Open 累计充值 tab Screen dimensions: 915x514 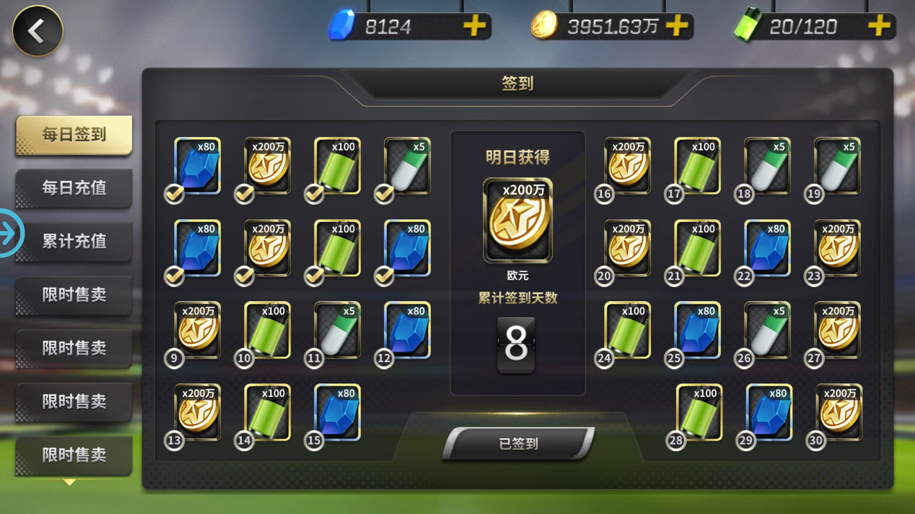click(74, 242)
